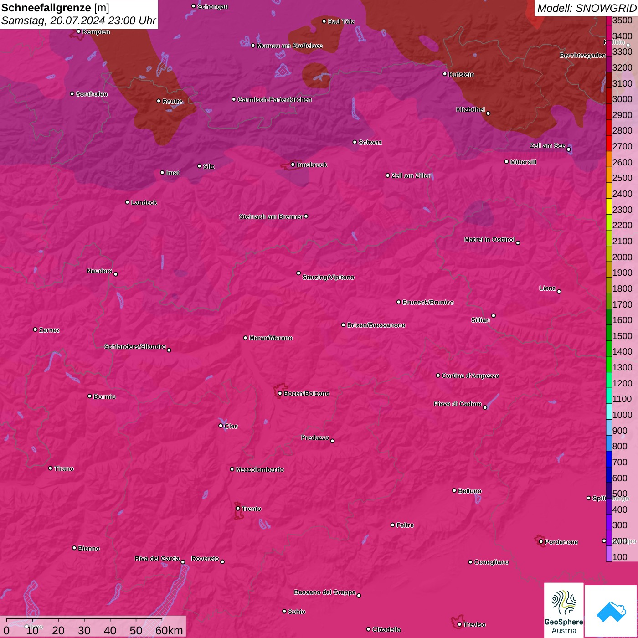Click the Murnau am Staffelsee label

[x=289, y=46]
